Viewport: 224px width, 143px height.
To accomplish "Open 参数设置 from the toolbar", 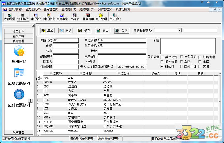I will point(10,17).
